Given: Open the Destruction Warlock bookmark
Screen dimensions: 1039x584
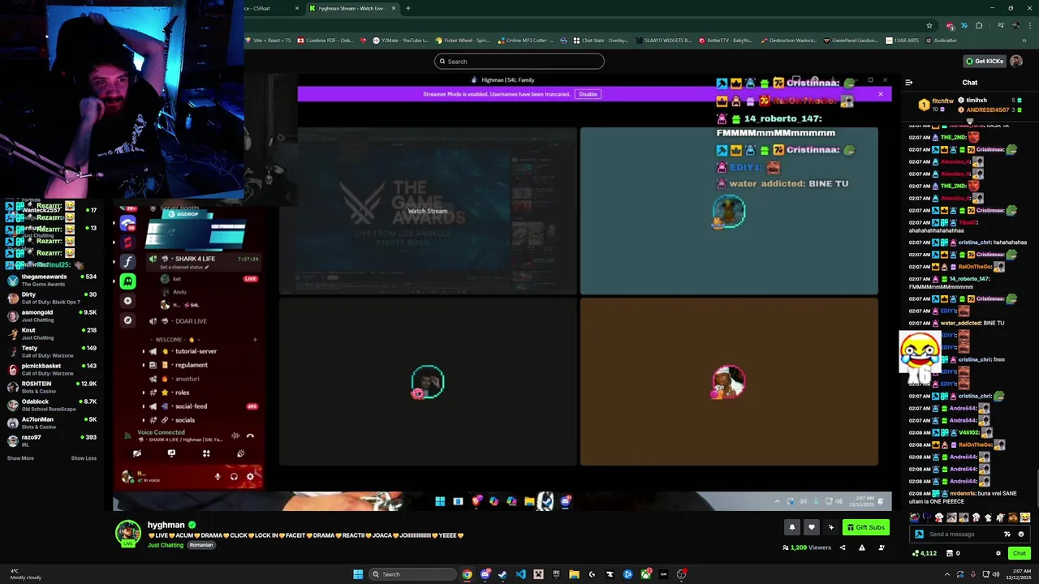Looking at the screenshot, I should click(788, 40).
